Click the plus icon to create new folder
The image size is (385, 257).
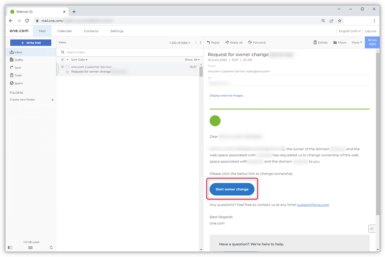coord(52,100)
